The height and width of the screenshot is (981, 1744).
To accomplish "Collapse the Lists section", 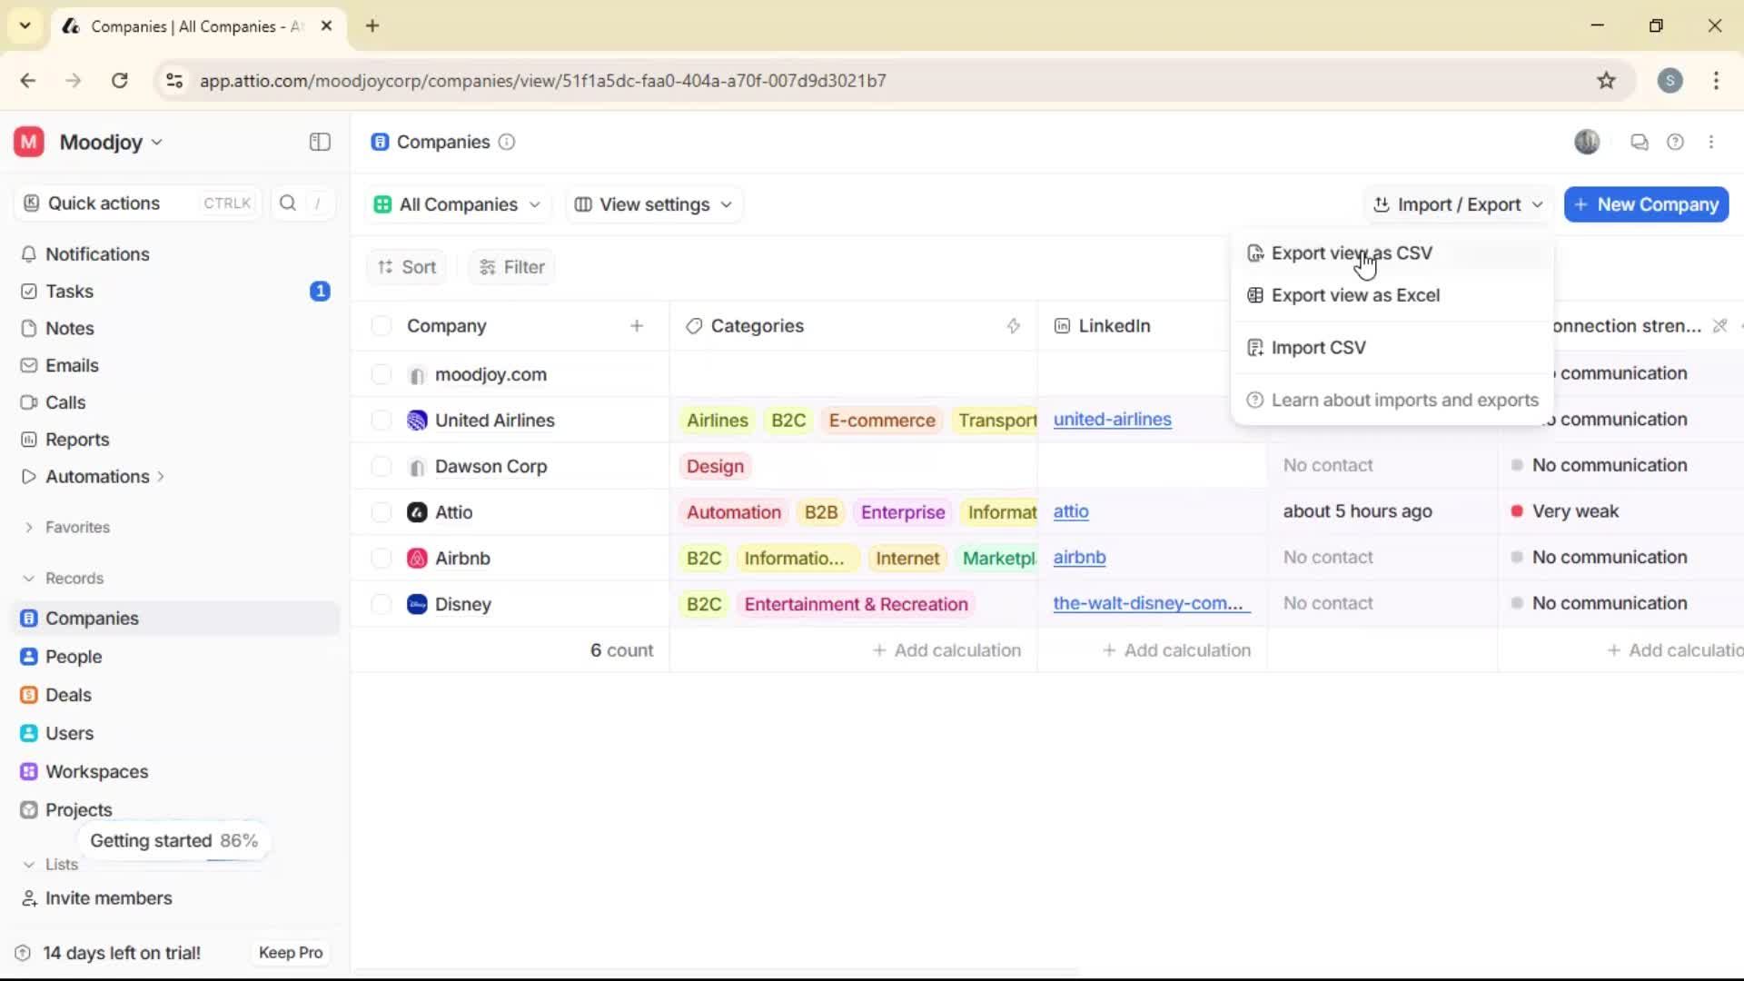I will click(x=29, y=865).
